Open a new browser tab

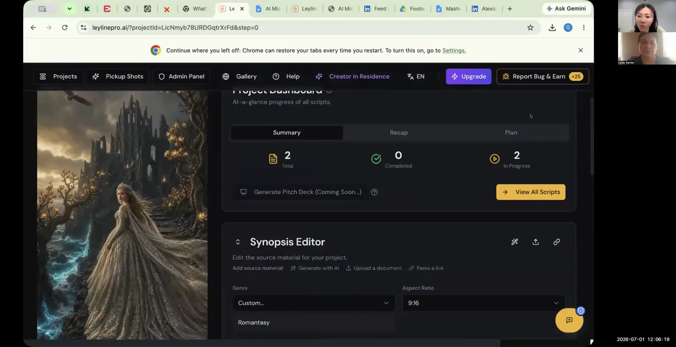click(510, 8)
